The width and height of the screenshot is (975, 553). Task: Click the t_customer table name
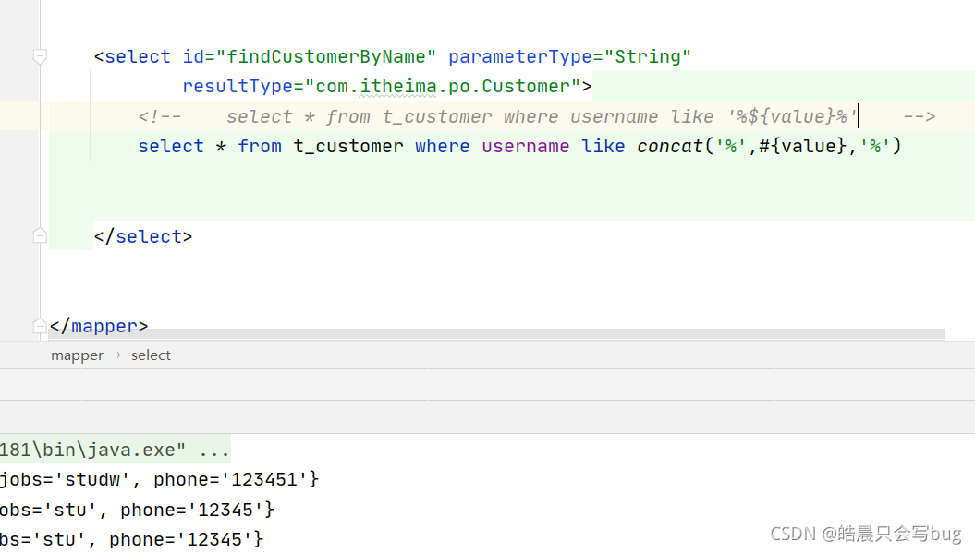(x=348, y=146)
